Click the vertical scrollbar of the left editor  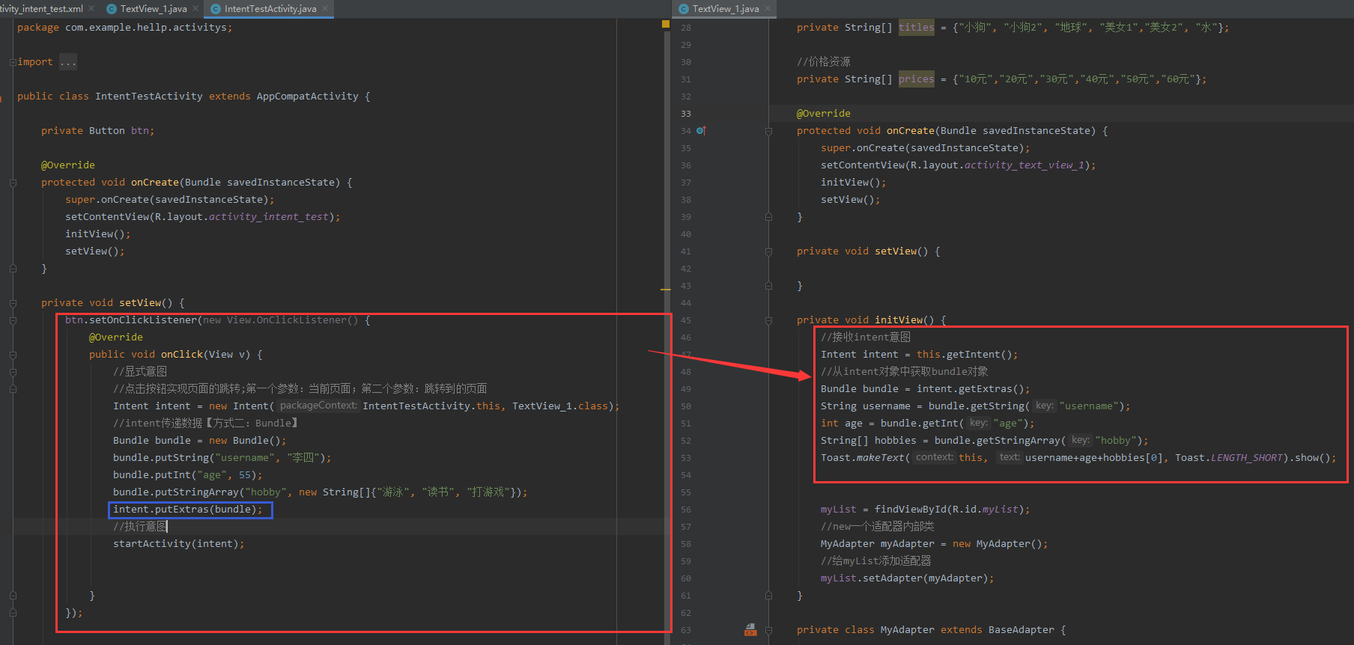[x=666, y=331]
